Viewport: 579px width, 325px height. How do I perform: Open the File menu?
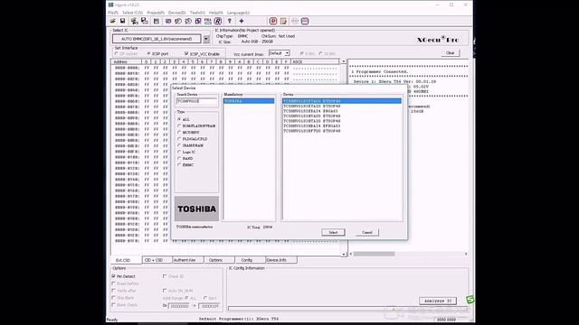point(113,13)
